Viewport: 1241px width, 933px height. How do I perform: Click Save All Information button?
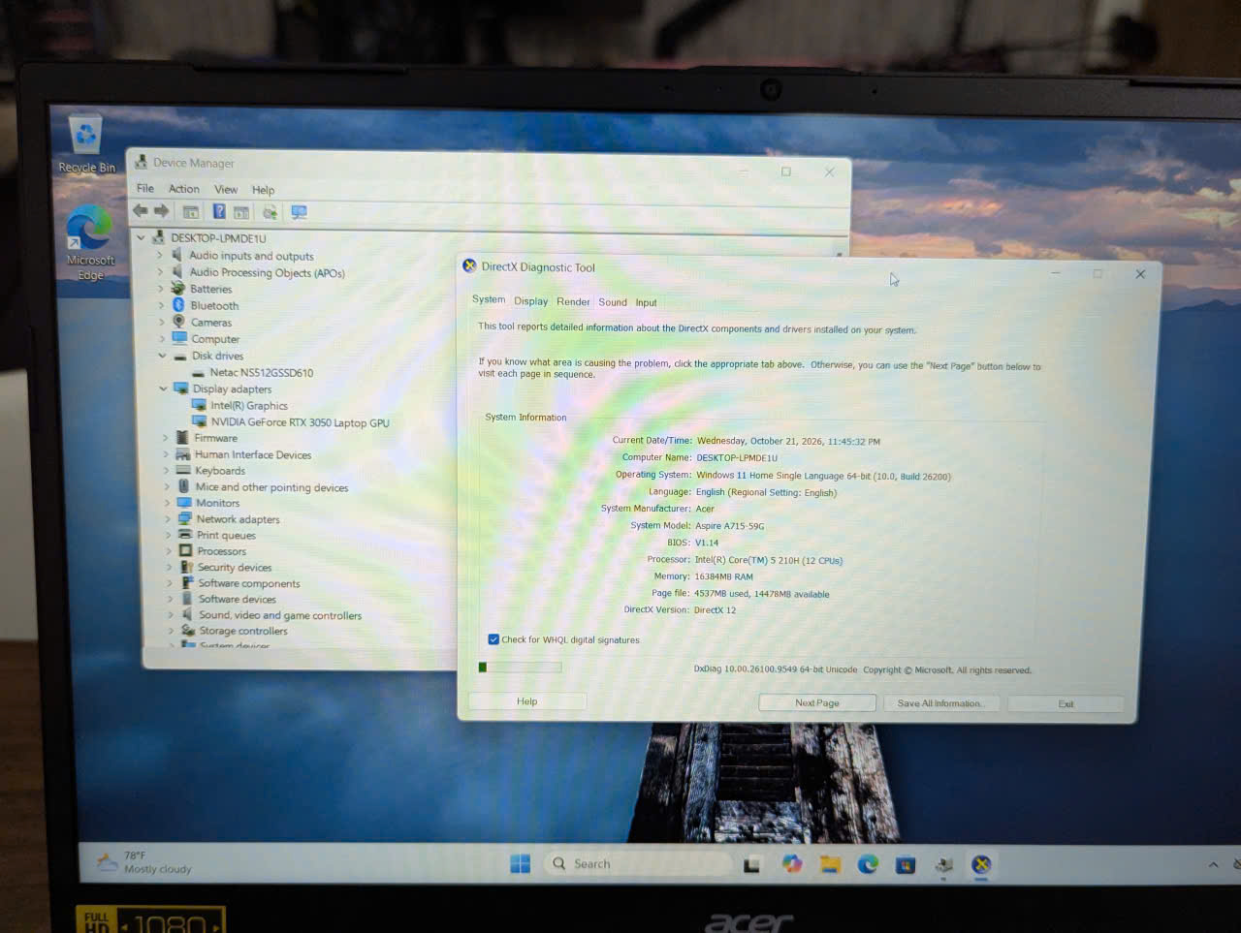[x=939, y=703]
